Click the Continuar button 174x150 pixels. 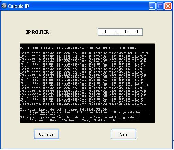coord(46,134)
